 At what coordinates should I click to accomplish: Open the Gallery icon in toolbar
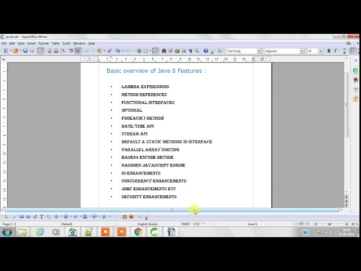177,51
